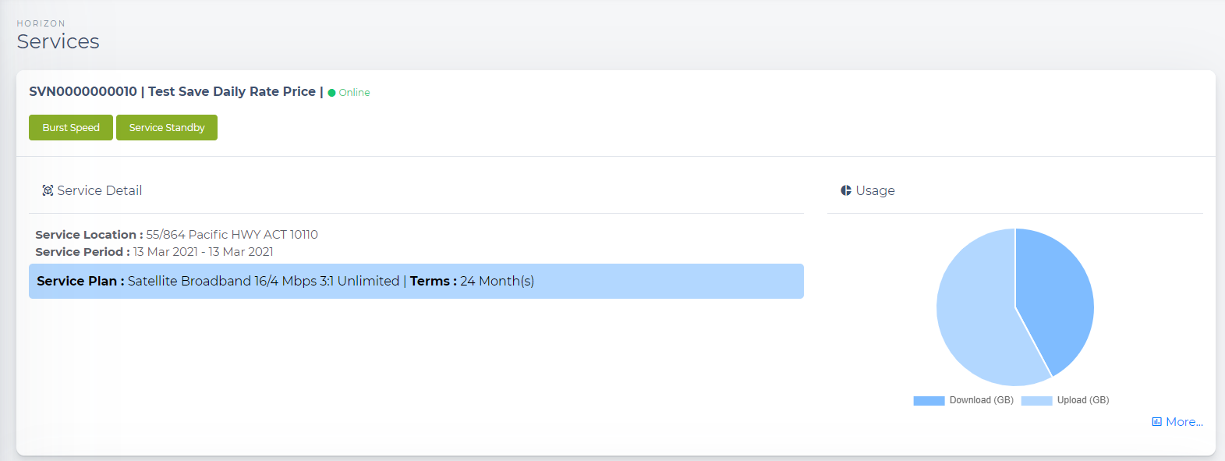Click the Services page heading

tap(58, 41)
